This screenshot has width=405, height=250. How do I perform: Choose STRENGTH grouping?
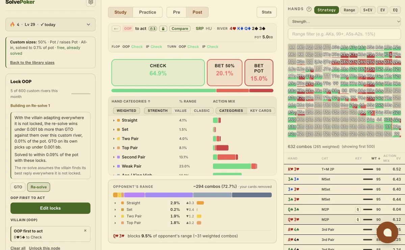coord(158,110)
